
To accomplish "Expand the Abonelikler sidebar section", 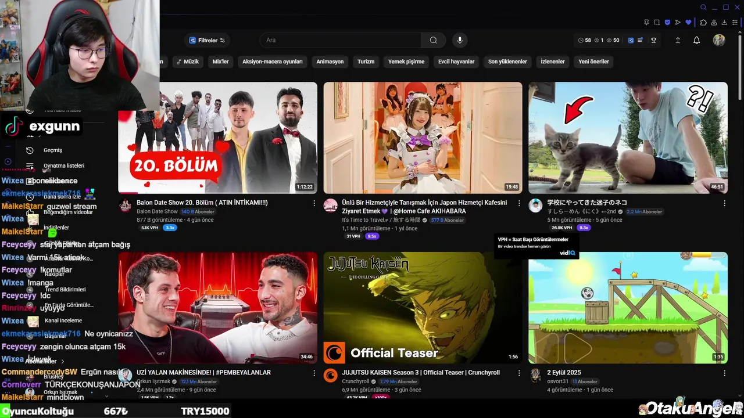I will pyautogui.click(x=45, y=361).
